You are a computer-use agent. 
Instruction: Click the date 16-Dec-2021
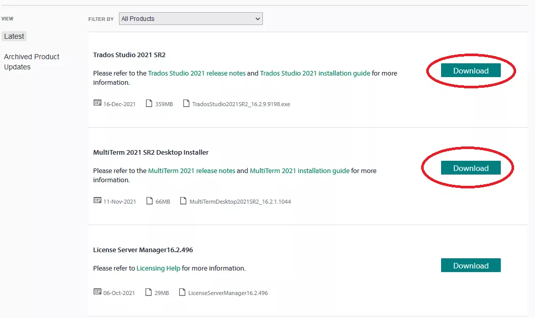coord(119,105)
